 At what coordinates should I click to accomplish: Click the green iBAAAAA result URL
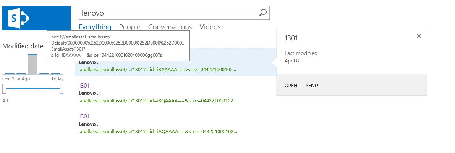point(157,70)
